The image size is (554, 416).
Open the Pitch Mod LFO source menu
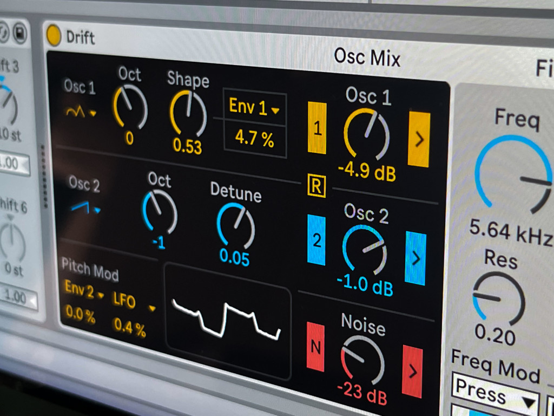coord(134,302)
